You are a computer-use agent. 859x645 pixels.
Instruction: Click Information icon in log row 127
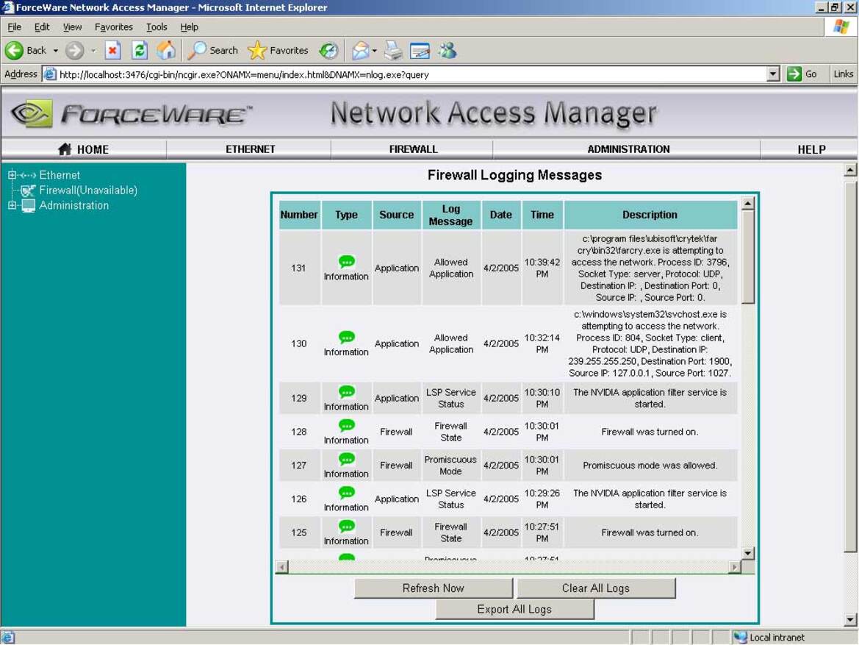click(x=346, y=459)
